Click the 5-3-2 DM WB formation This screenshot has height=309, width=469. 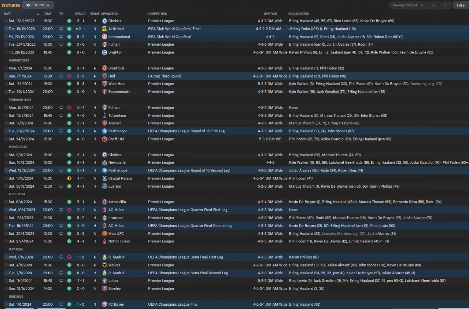(270, 139)
